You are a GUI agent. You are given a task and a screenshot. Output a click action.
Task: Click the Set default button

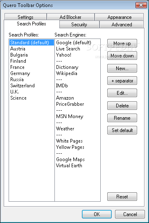tap(122, 130)
